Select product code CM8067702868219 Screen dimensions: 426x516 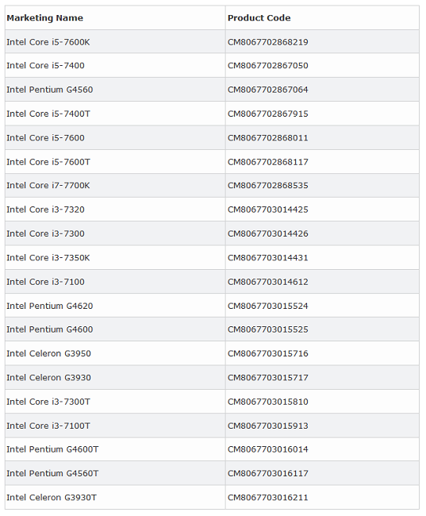pos(268,42)
